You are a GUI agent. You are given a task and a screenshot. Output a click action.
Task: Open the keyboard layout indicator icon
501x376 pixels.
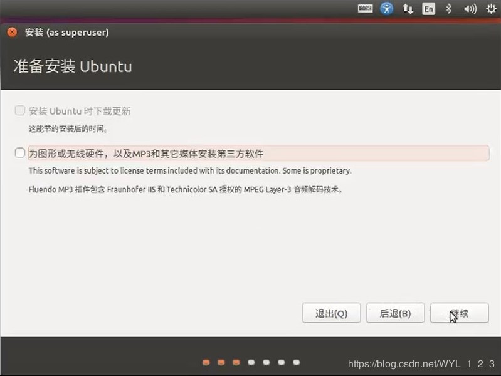tap(365, 9)
